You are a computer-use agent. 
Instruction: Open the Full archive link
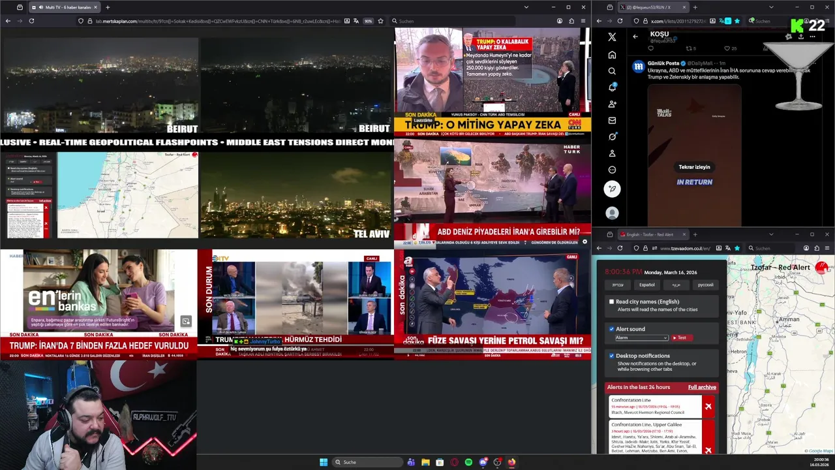point(702,387)
